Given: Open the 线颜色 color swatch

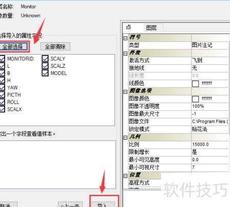Looking at the screenshot, I should 195,84.
